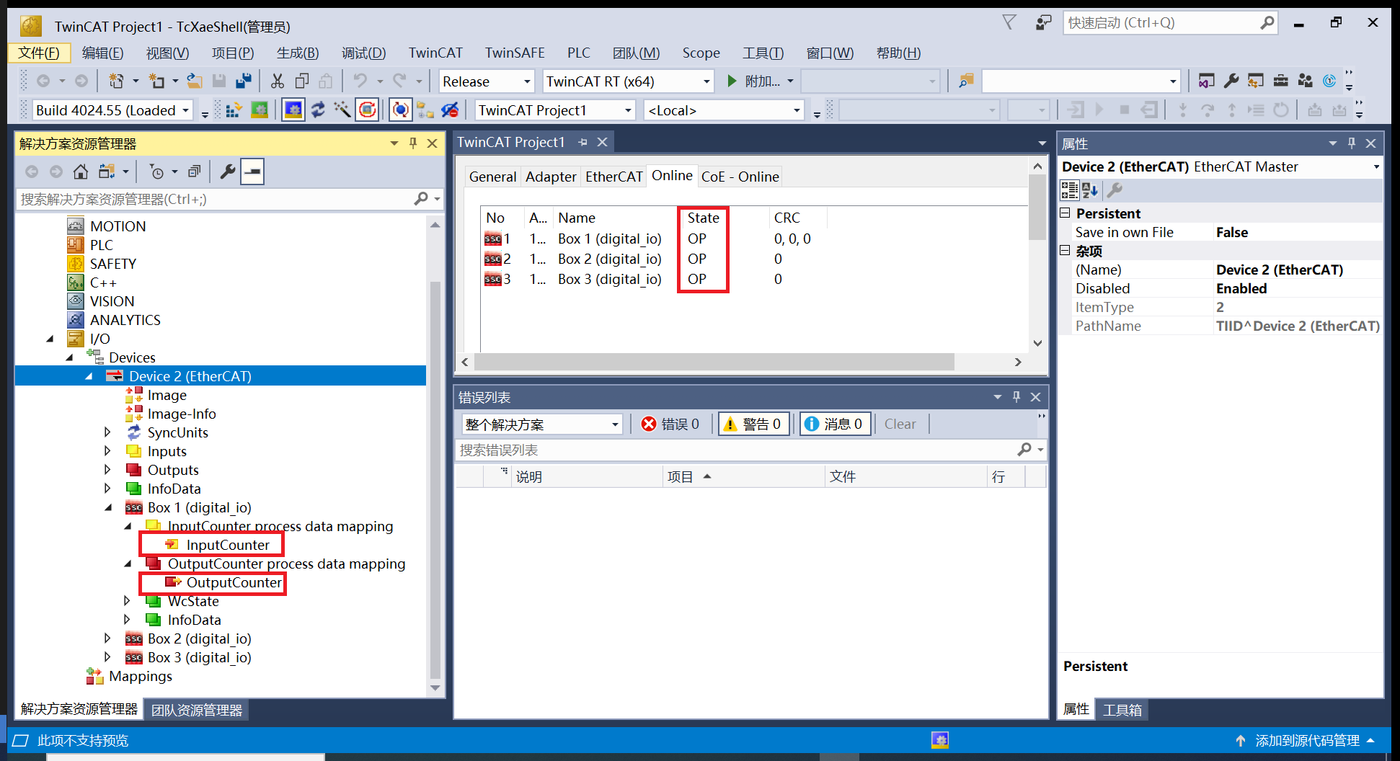The height and width of the screenshot is (761, 1400).
Task: Click the Alphabetical sort icon in Properties panel
Action: tap(1090, 190)
